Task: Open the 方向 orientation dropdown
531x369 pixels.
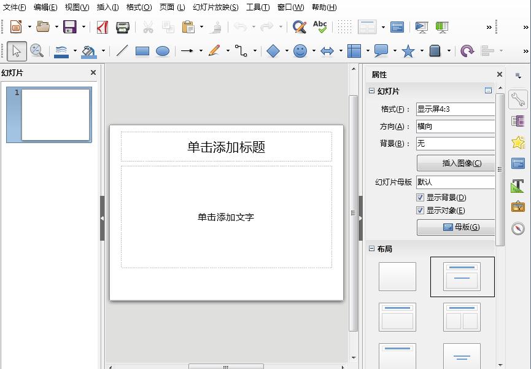Action: pyautogui.click(x=455, y=126)
